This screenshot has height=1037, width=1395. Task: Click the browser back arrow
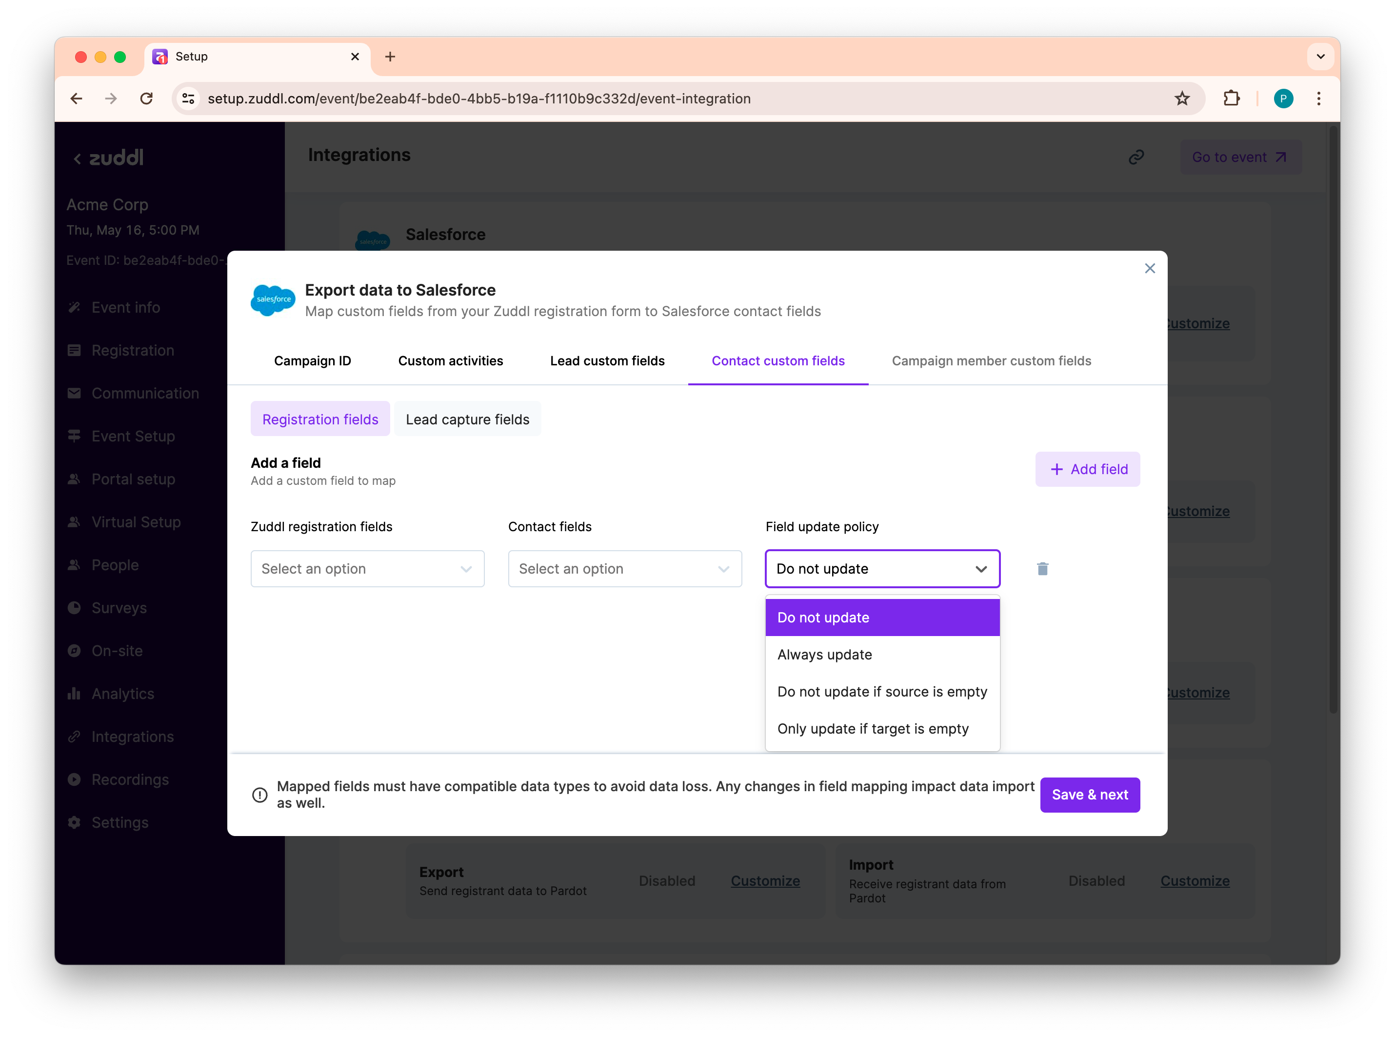(x=77, y=99)
